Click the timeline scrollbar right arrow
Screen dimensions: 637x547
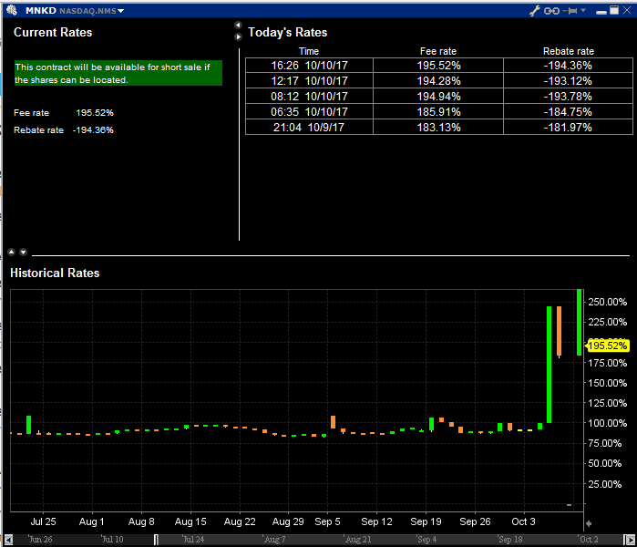pos(630,540)
